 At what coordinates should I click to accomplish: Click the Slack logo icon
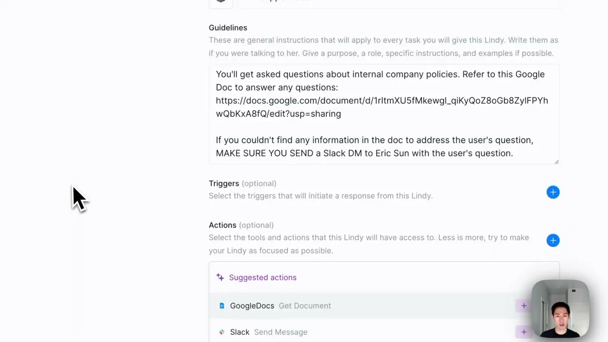click(x=221, y=332)
